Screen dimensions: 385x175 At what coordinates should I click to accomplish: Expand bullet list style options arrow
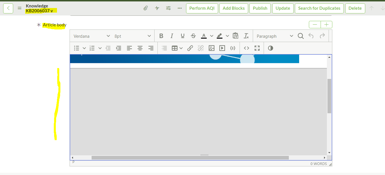(x=84, y=48)
